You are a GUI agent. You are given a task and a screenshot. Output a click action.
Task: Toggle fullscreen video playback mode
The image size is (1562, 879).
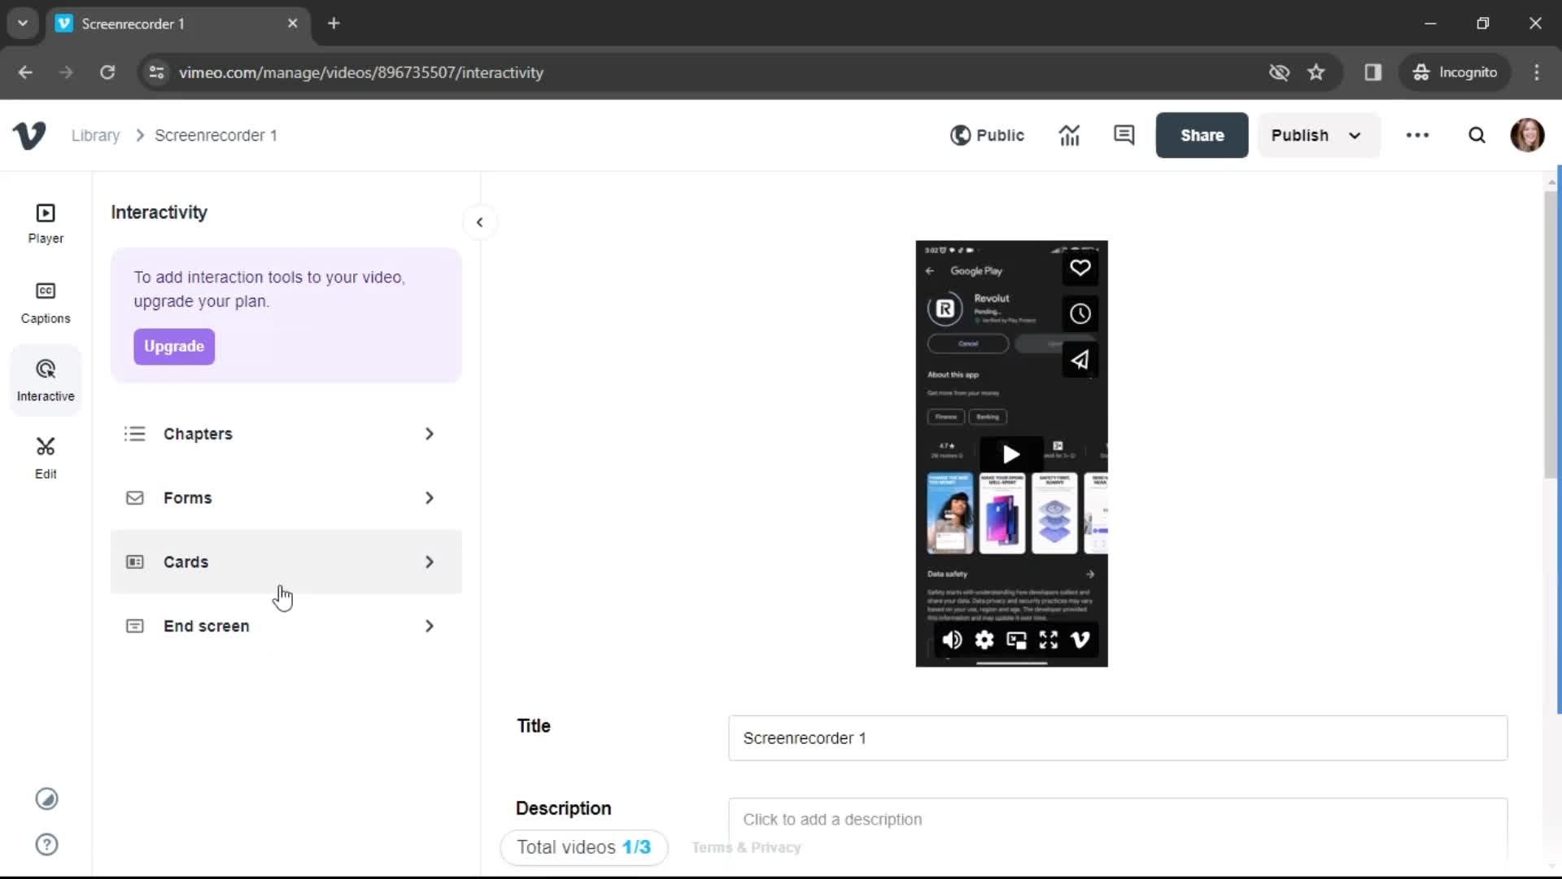click(x=1048, y=640)
